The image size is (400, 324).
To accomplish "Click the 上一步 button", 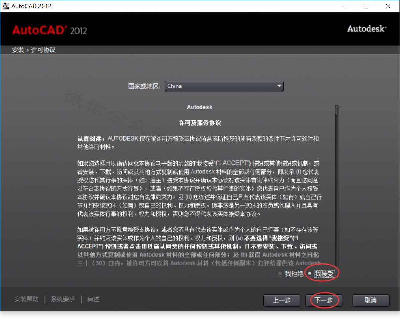I will [282, 300].
